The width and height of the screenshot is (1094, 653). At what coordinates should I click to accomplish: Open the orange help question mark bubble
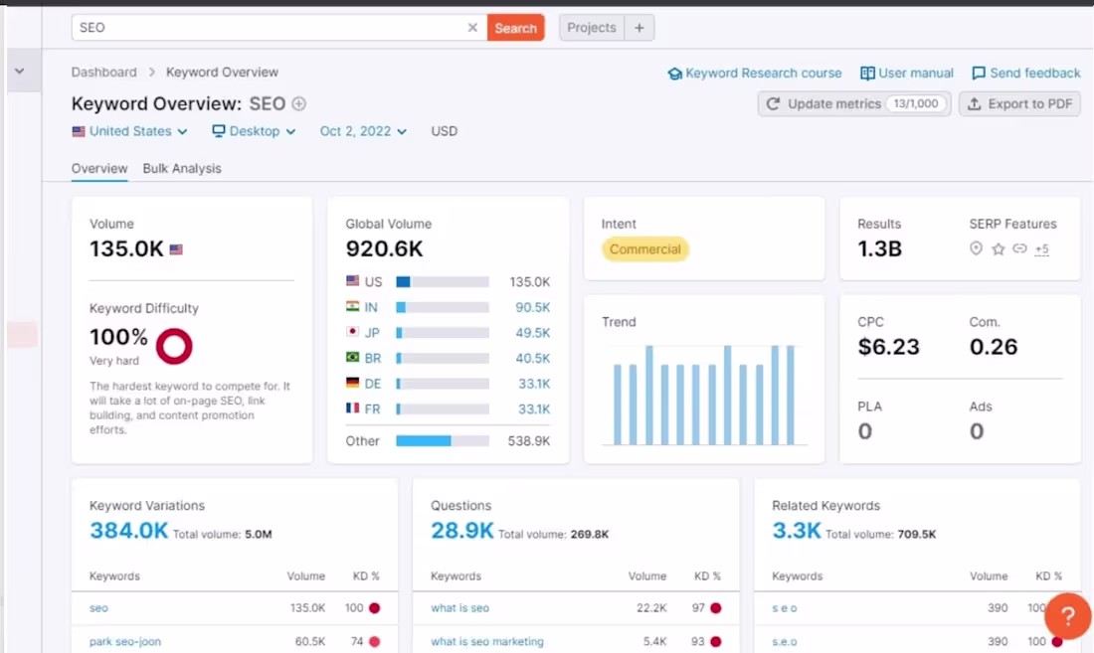click(1067, 616)
